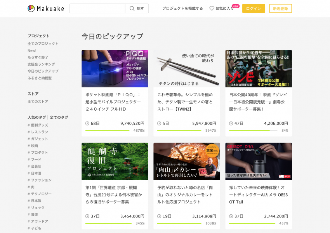Choose the # 日本酒 tag

coord(36,173)
